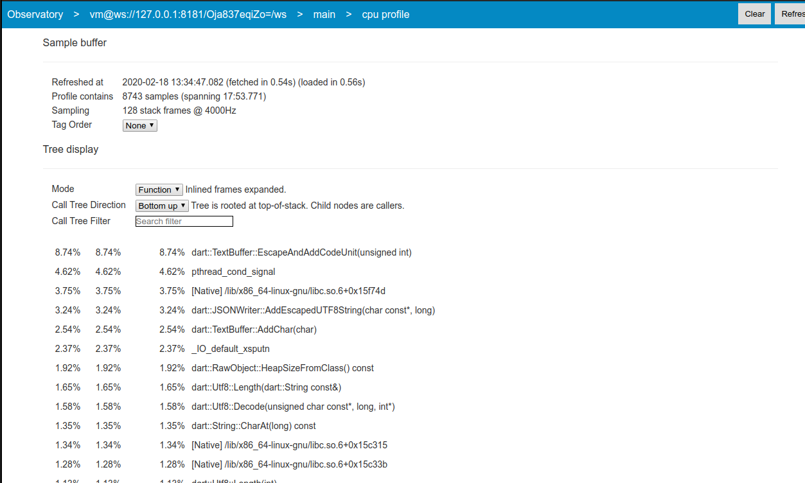Image resolution: width=805 pixels, height=483 pixels.
Task: Click the String::CharAt profile entry
Action: (253, 426)
